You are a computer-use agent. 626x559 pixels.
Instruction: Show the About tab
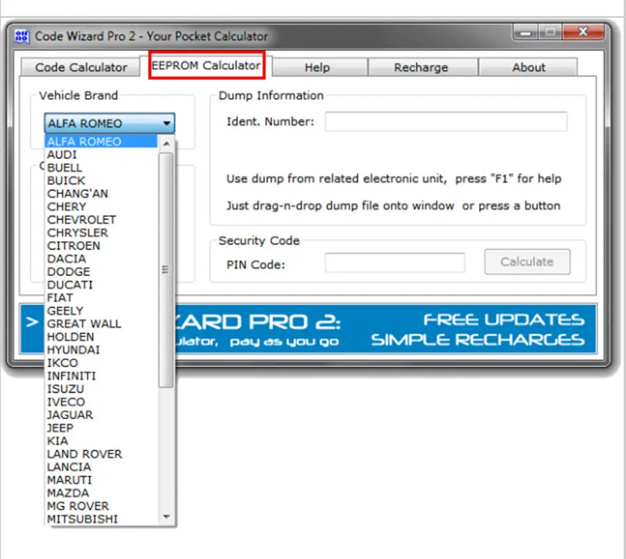[528, 67]
